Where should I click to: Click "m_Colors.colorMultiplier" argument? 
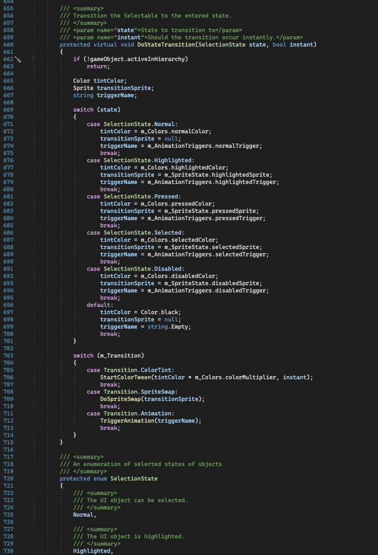(x=235, y=377)
